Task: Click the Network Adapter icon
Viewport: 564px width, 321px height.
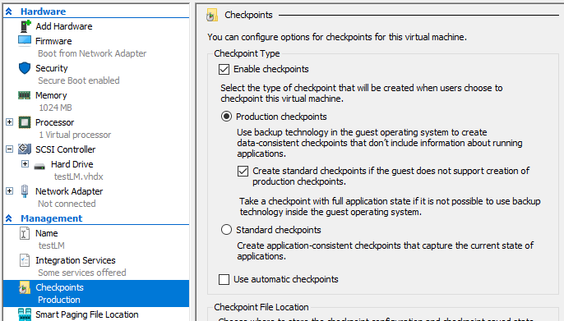Action: (25, 191)
